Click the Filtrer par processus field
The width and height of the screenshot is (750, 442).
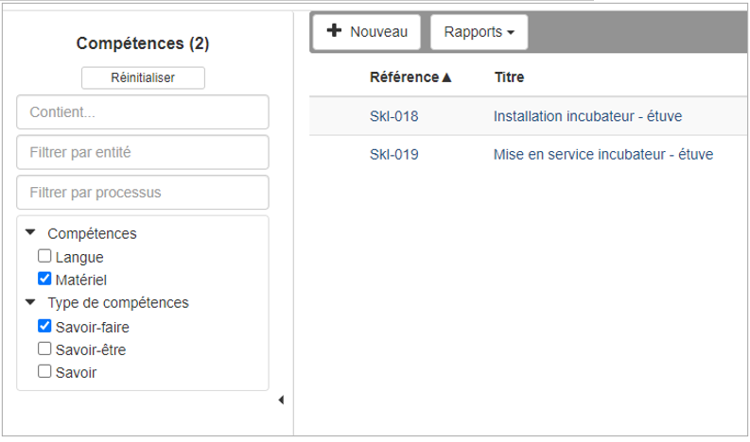coord(143,193)
